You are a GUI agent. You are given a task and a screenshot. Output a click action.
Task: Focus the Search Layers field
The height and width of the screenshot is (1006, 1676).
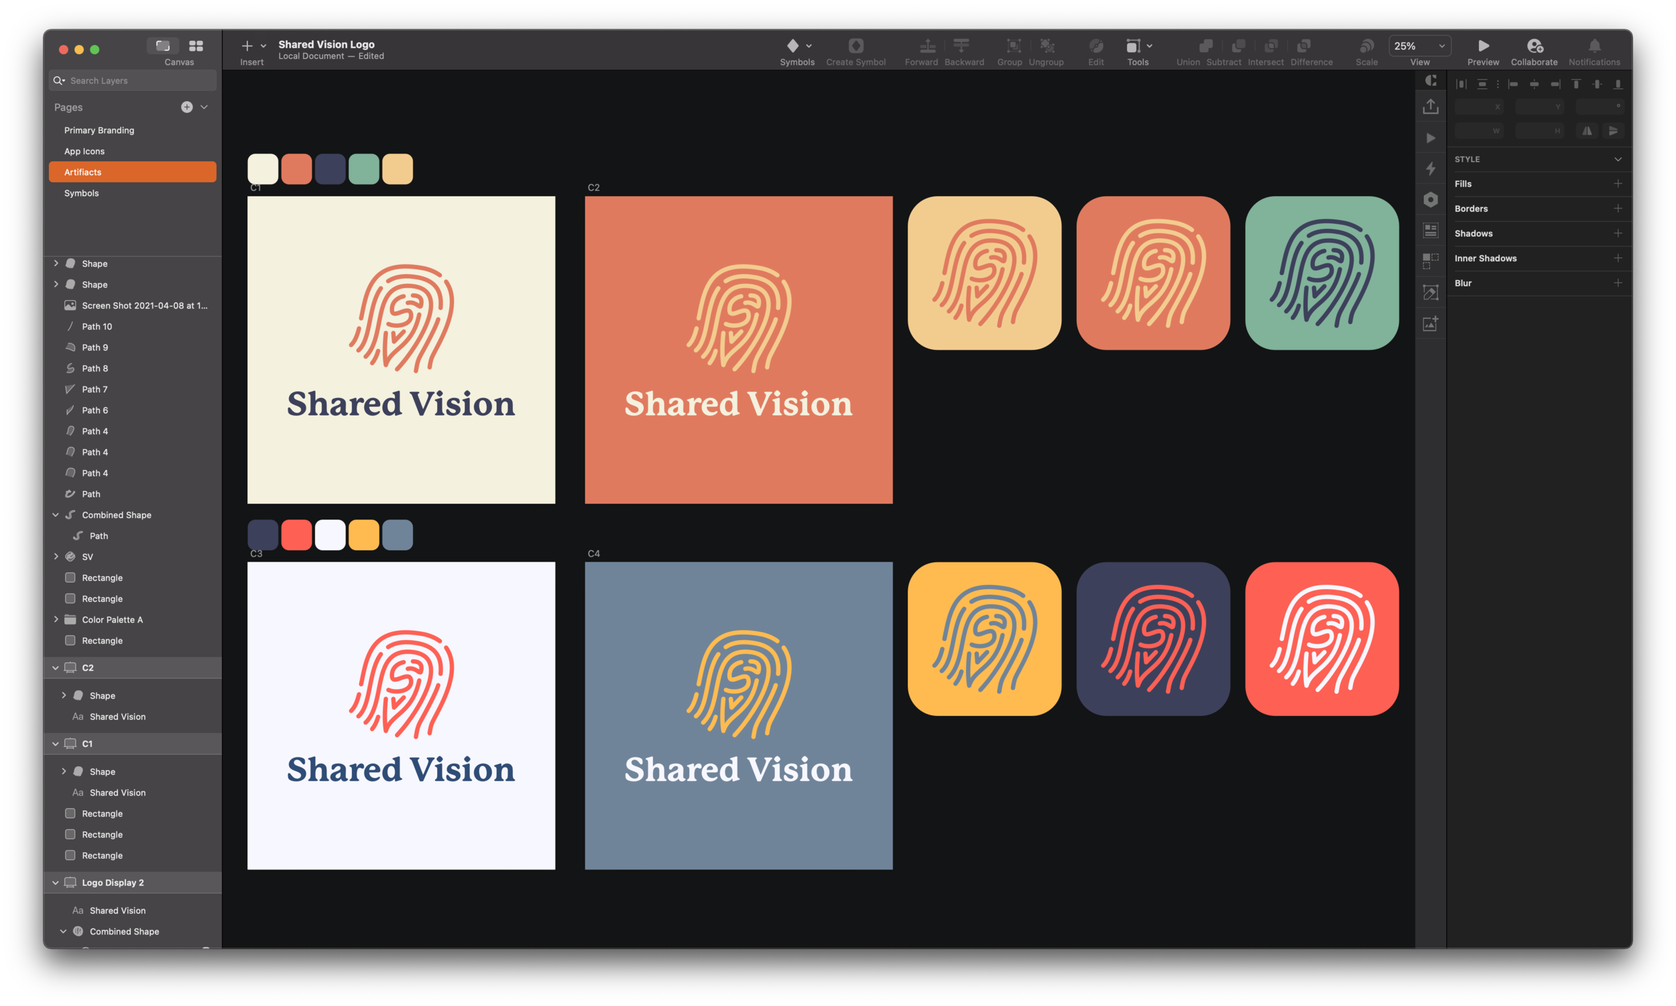tap(133, 80)
